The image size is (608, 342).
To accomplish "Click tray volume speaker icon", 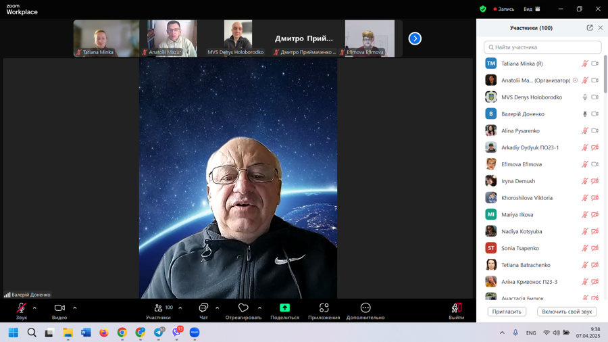I will coord(557,333).
